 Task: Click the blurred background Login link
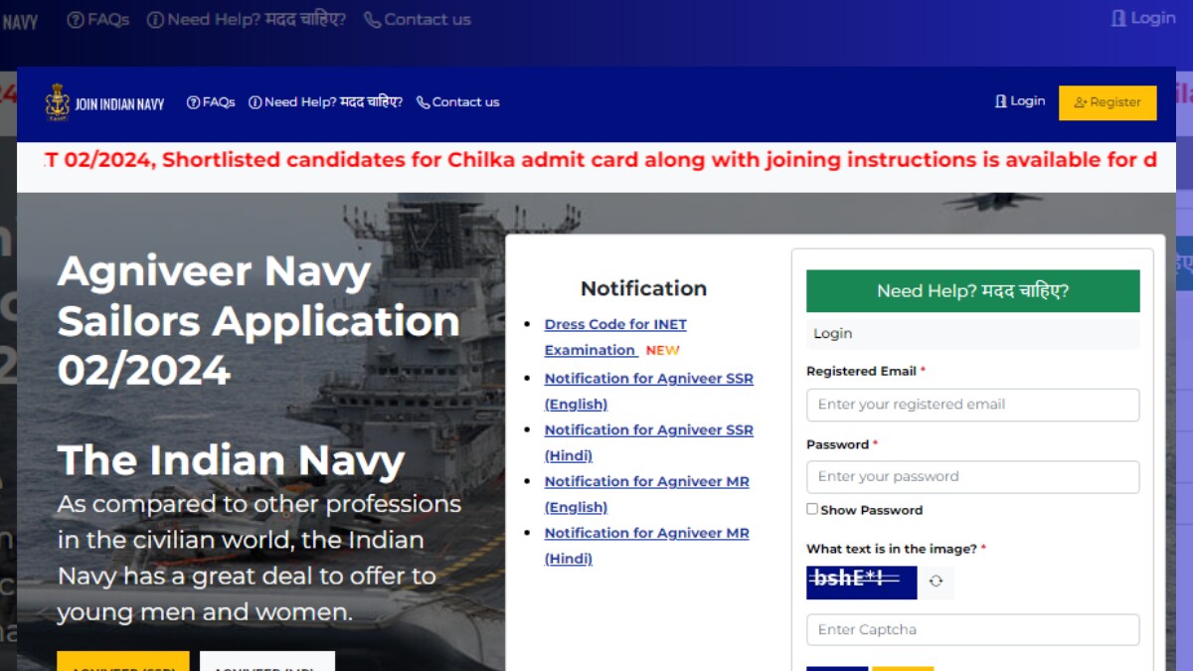click(1143, 18)
